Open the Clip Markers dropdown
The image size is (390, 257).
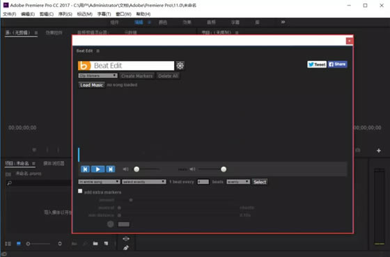97,76
